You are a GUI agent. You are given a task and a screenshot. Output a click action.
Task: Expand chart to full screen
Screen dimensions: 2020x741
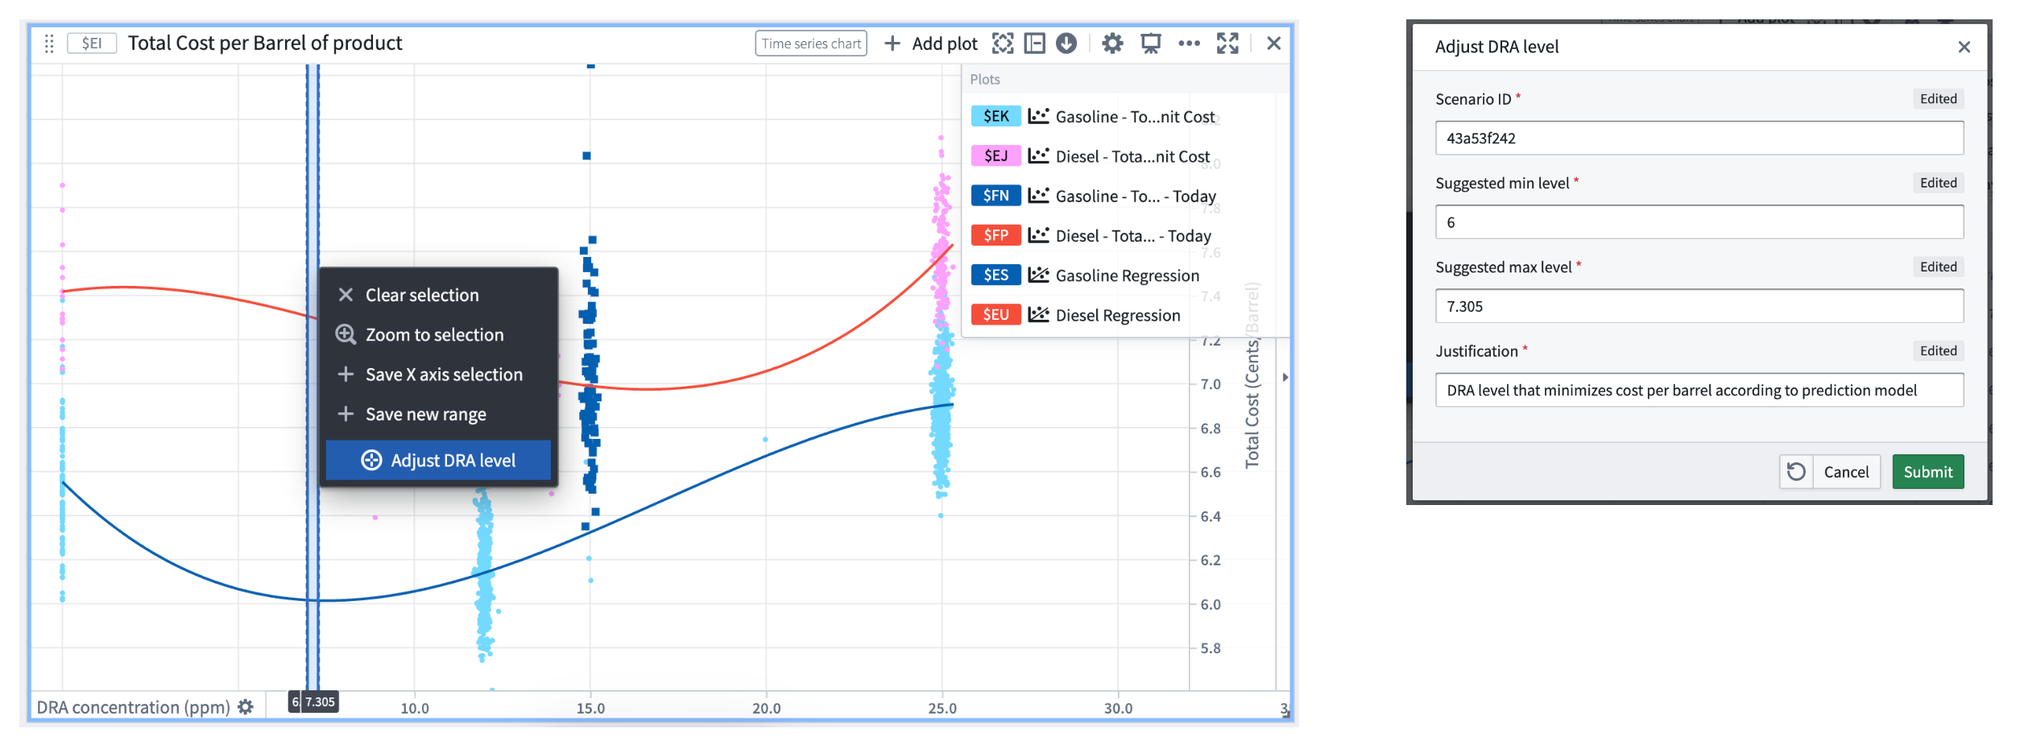[x=1227, y=43]
